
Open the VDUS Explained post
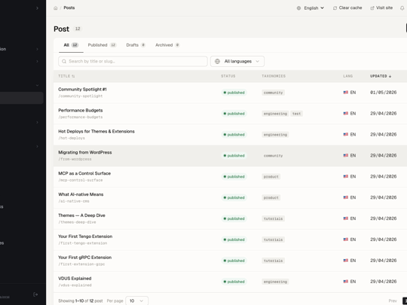point(75,279)
